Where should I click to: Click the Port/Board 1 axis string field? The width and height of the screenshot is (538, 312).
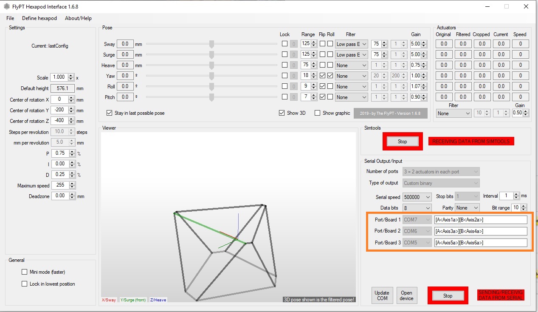coord(481,219)
